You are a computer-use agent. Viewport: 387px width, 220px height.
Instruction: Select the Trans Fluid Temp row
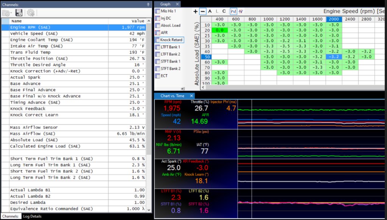pyautogui.click(x=73, y=52)
